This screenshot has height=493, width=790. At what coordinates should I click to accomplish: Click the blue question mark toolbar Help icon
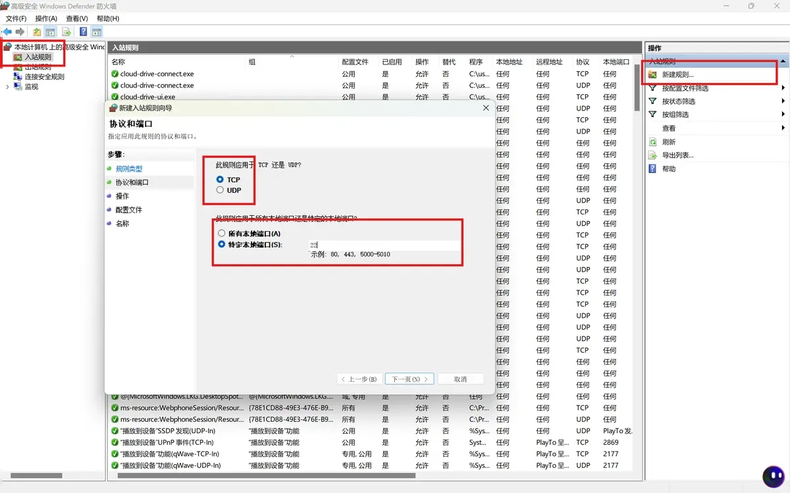click(x=84, y=32)
